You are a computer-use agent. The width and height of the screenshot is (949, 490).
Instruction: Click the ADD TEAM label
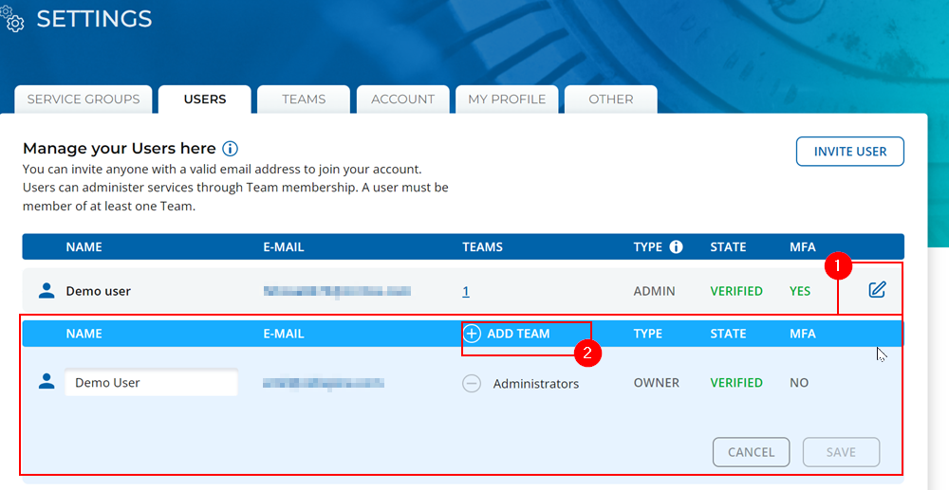(518, 334)
